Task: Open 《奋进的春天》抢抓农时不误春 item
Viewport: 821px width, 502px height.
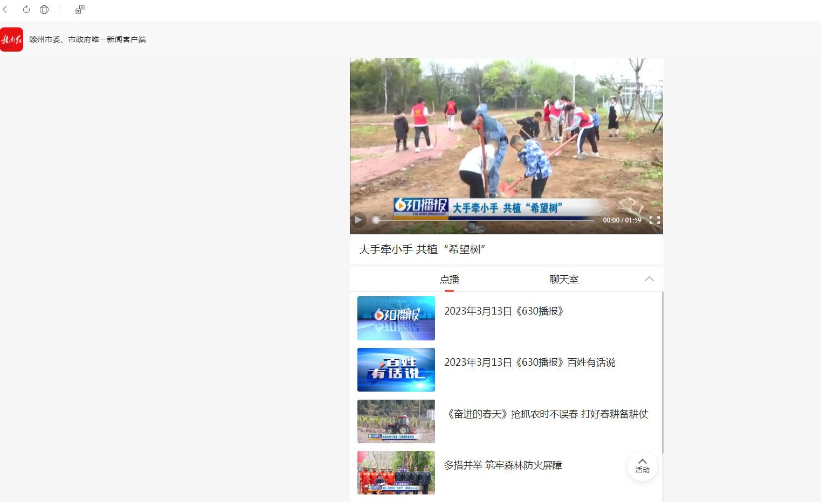Action: point(547,414)
